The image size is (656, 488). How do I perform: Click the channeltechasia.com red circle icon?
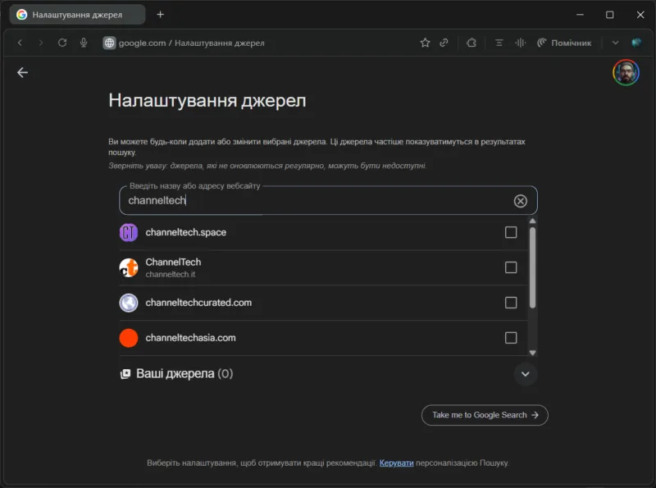point(129,338)
